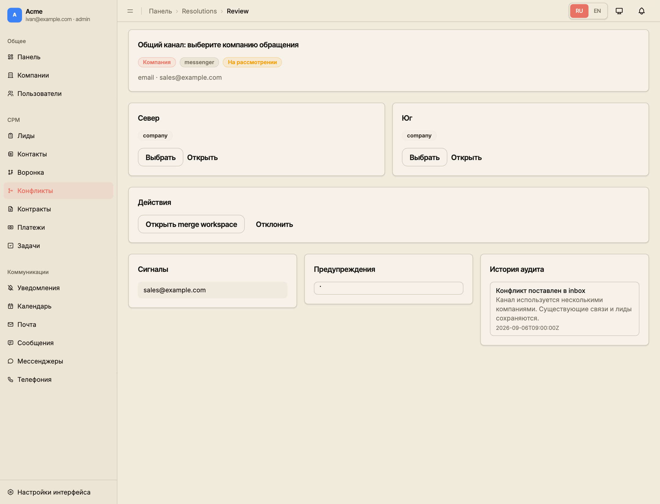Click the Настройки интерфейса gear icon
The image size is (660, 504).
coord(10,492)
